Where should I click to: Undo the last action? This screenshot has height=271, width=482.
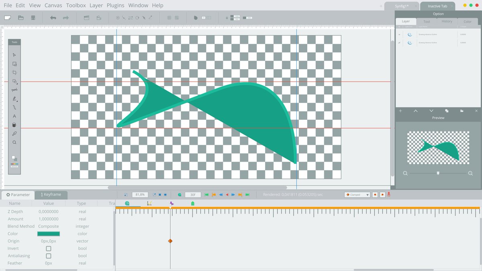[53, 18]
